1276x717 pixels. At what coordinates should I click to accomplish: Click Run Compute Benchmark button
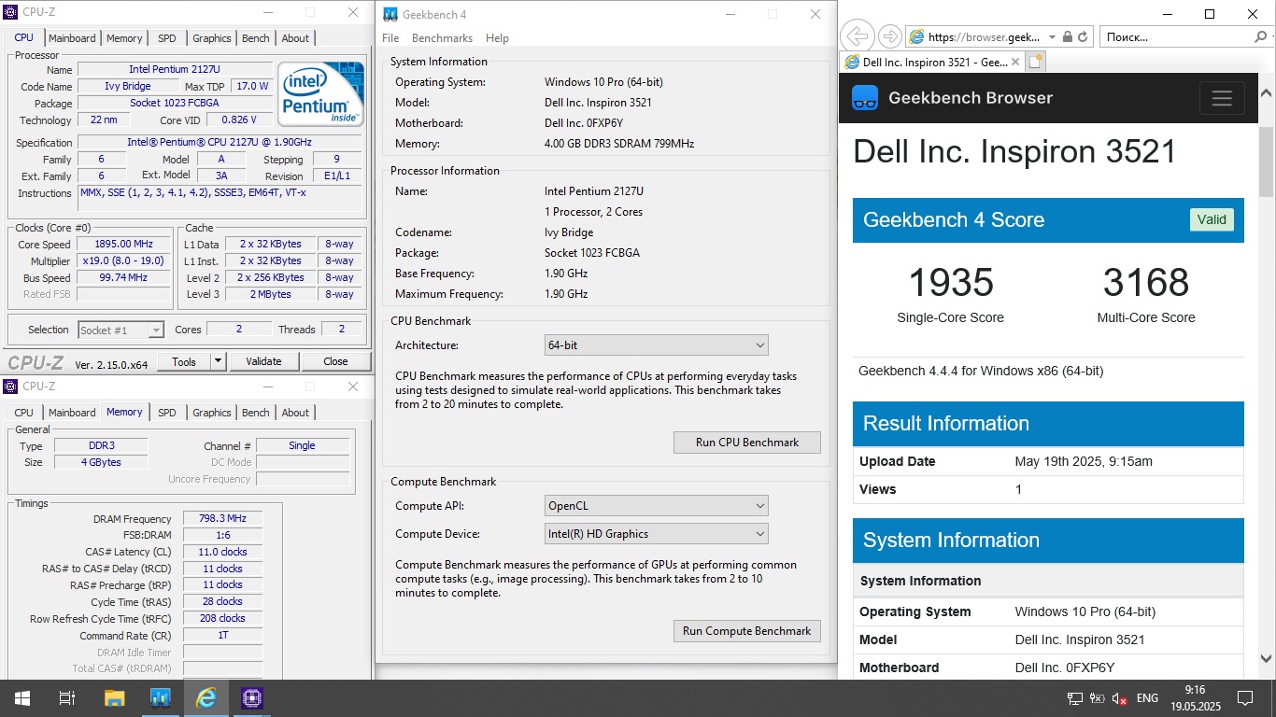[747, 631]
